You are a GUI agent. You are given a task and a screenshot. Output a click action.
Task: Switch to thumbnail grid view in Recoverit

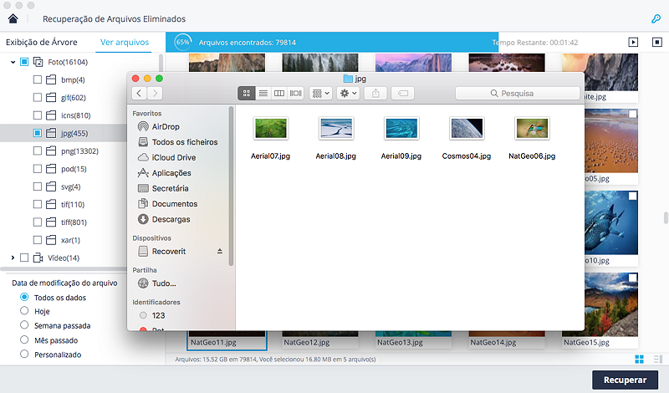(639, 360)
